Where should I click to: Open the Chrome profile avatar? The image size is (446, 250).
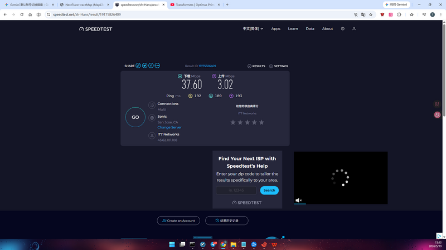point(433,14)
